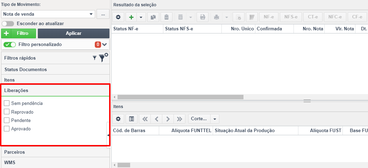Click the splitter handle between grids

coord(307,101)
